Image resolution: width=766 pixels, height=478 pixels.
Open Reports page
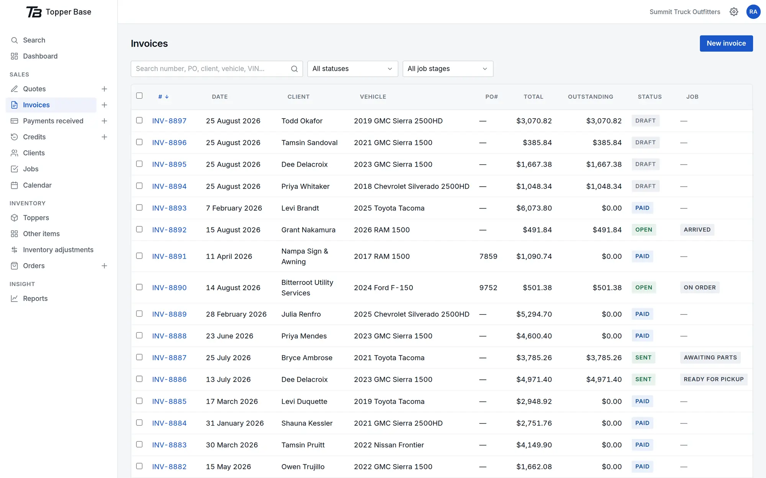pyautogui.click(x=35, y=298)
